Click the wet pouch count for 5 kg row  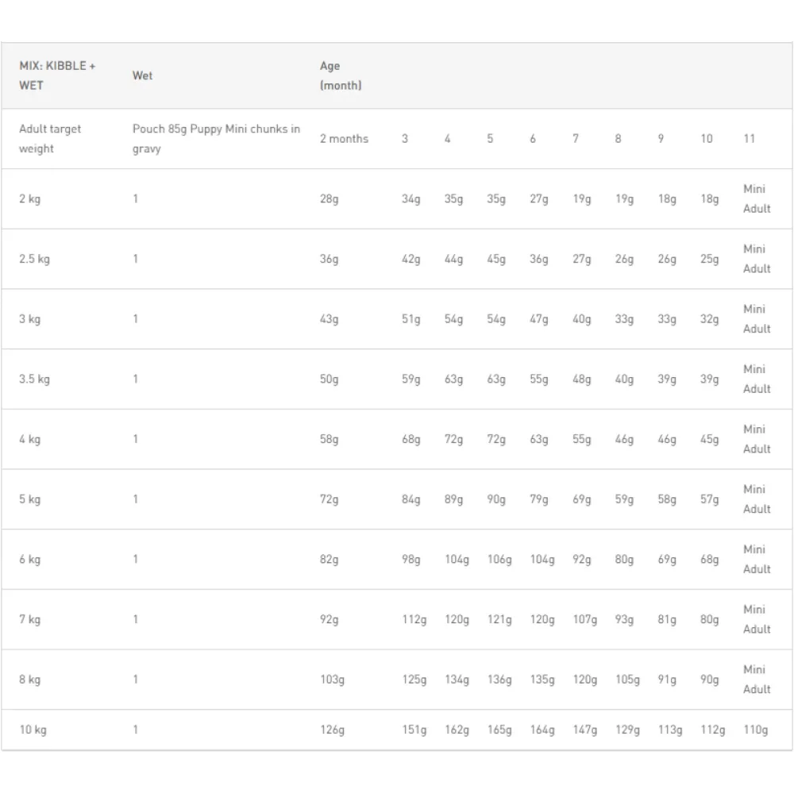[x=136, y=499]
